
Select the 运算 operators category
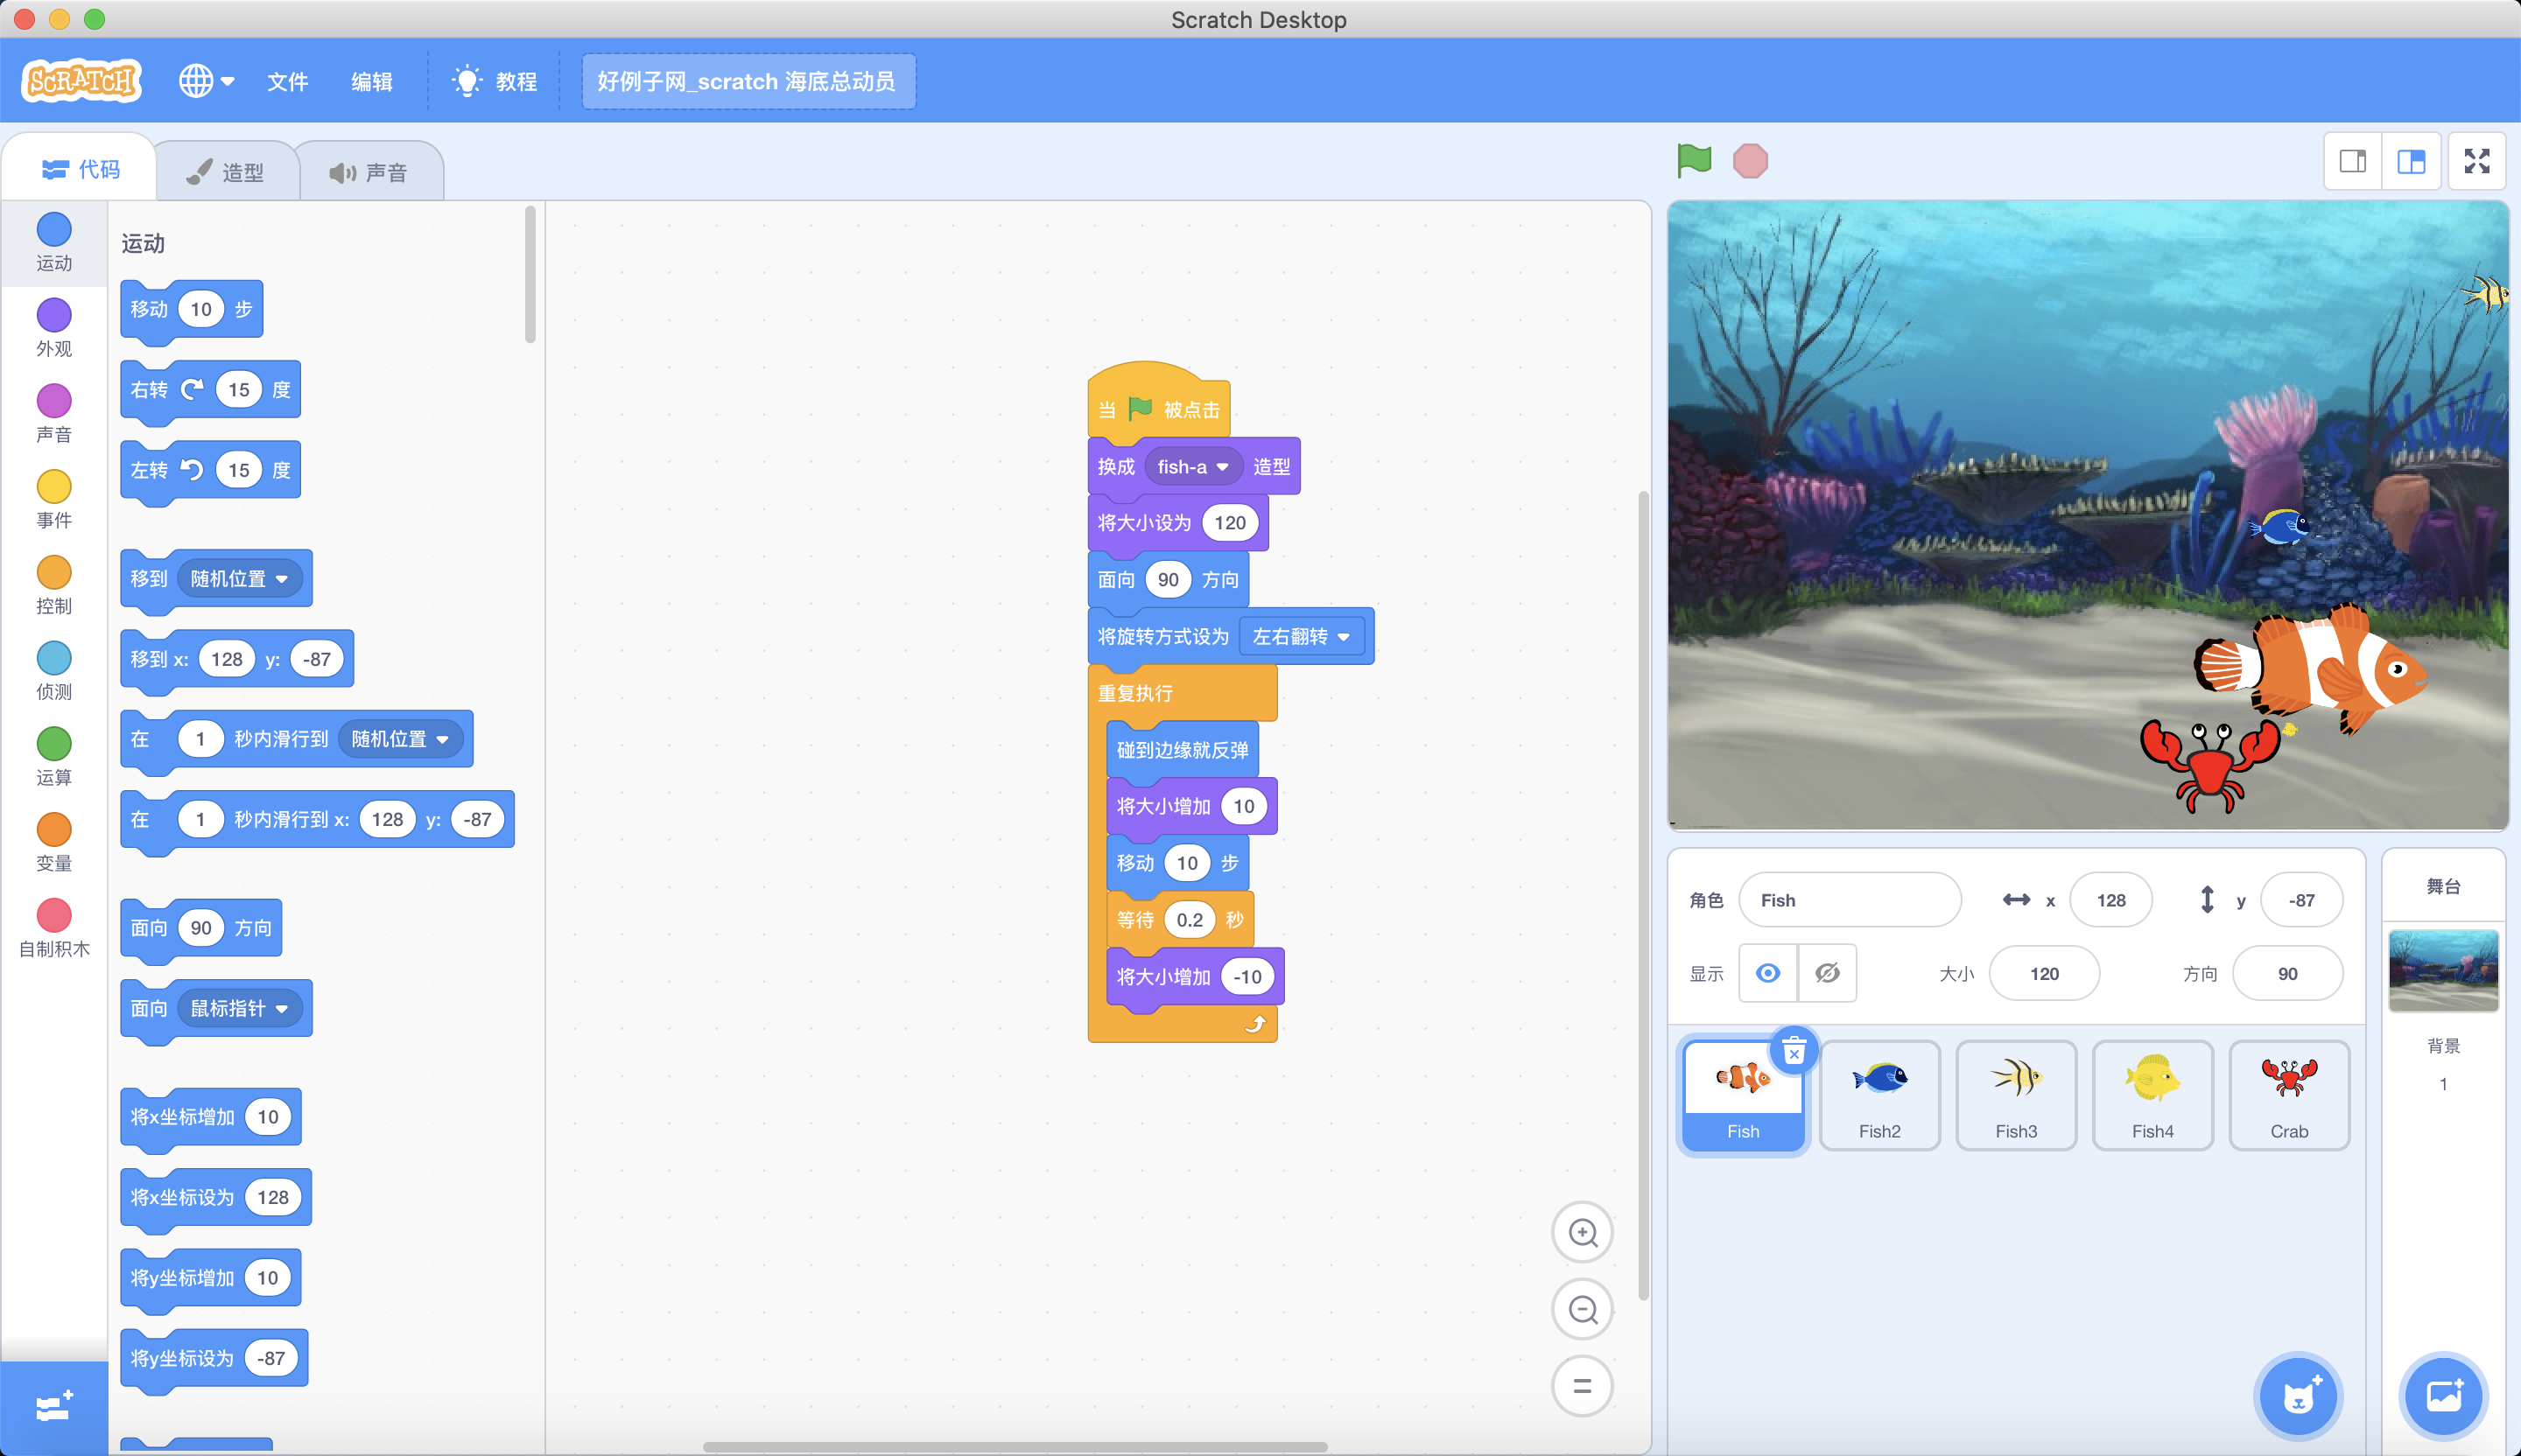(x=54, y=758)
